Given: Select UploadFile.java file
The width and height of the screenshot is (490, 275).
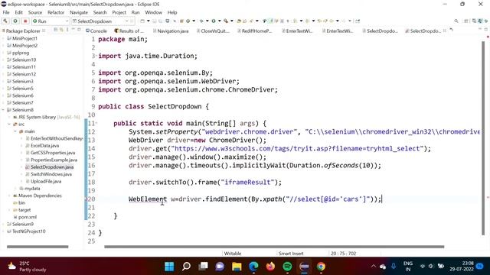Looking at the screenshot, I should coord(46,182).
